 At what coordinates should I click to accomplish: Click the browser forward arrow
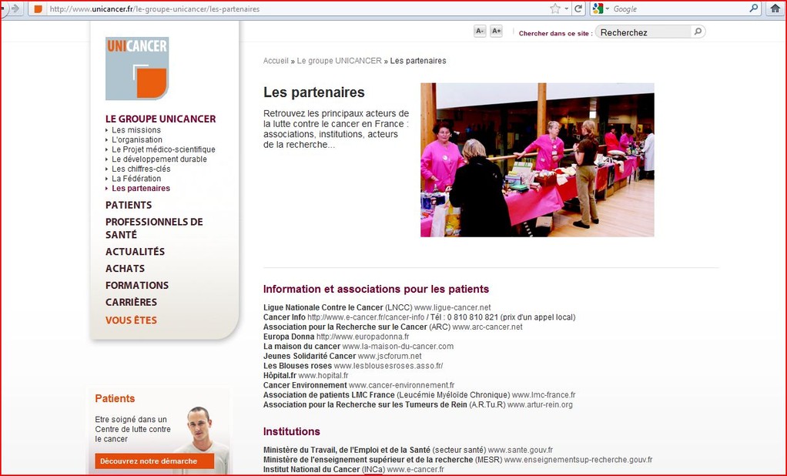tap(15, 8)
